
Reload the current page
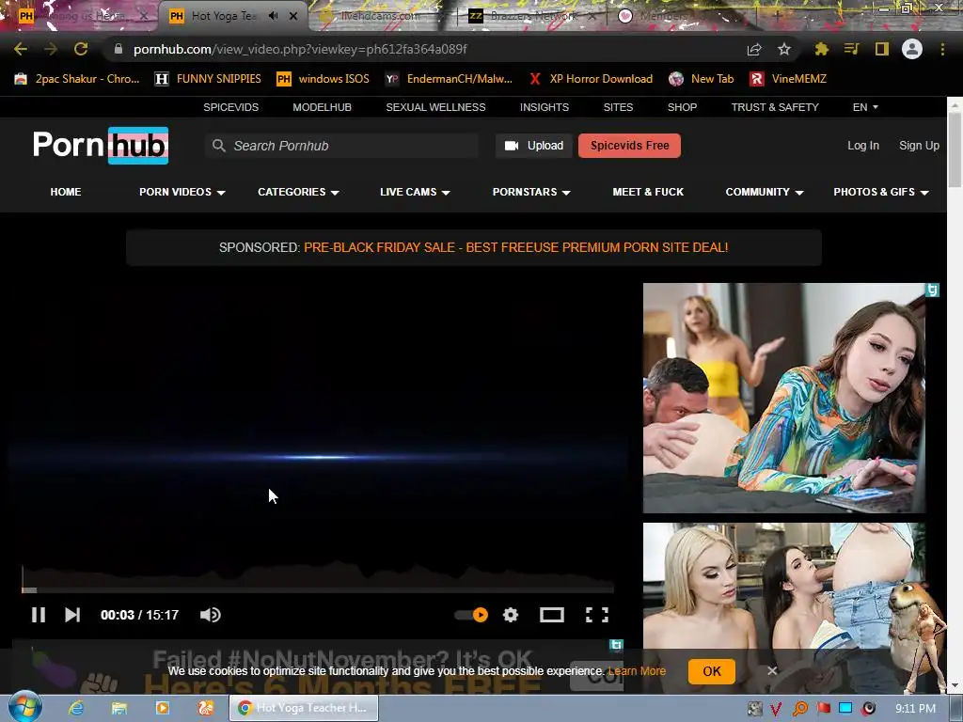(x=81, y=49)
